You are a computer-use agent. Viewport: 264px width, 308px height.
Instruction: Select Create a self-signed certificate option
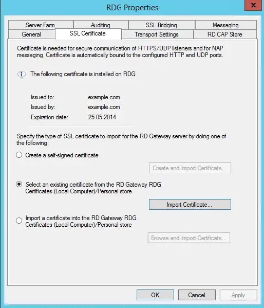point(19,155)
